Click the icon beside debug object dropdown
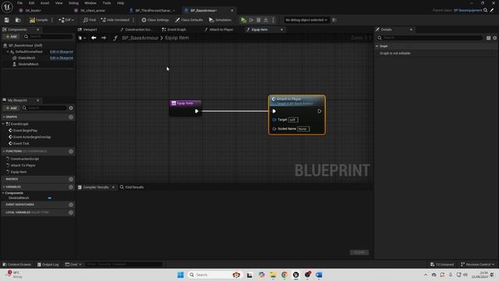 pyautogui.click(x=334, y=20)
